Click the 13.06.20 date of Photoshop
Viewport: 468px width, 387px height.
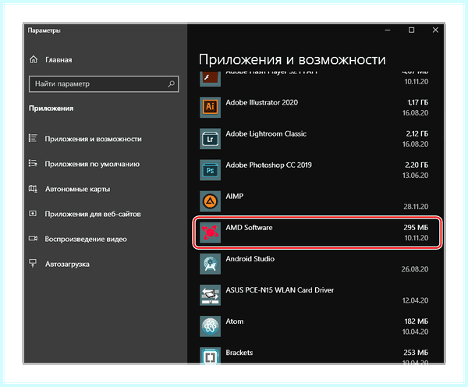[415, 176]
